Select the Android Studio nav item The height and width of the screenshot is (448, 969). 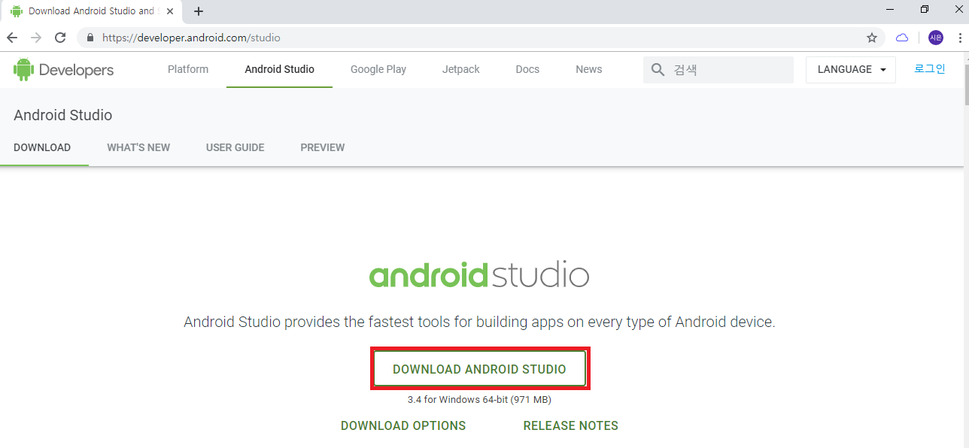[x=280, y=69]
